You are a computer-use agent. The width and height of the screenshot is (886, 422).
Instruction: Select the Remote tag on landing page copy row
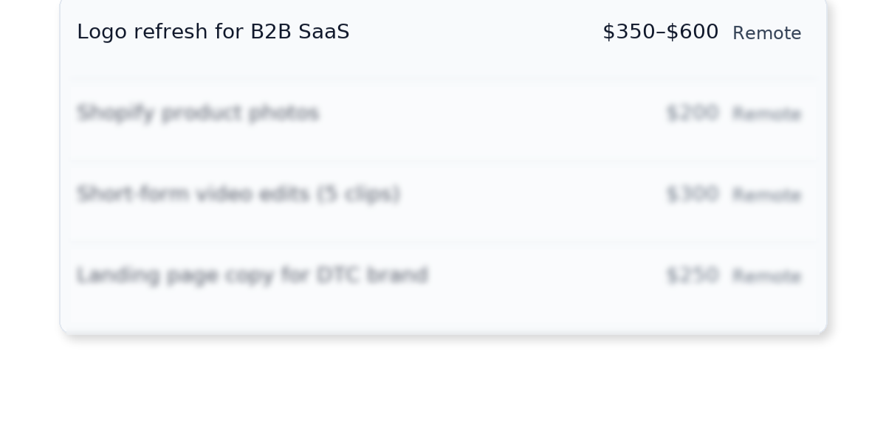pyautogui.click(x=766, y=277)
